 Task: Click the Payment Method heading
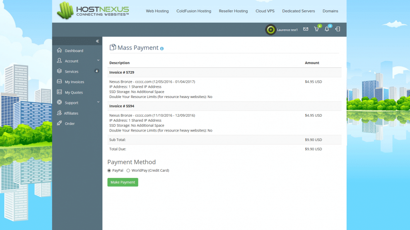point(132,162)
